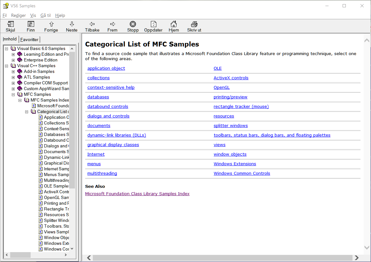Viewport: 371px width, 262px height.
Task: Select Databases S item in contents tree
Action: [56, 134]
